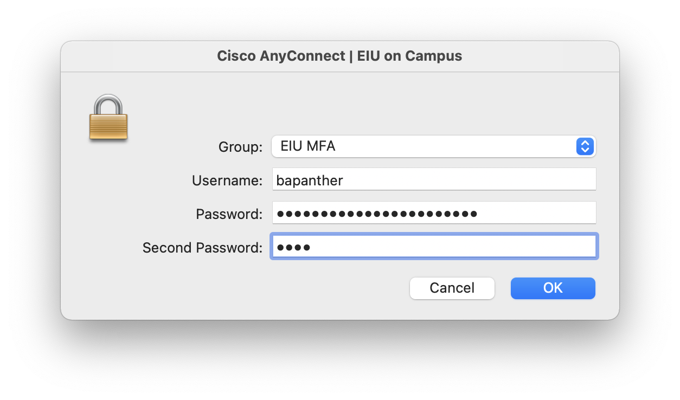Click the "Second Password:" label
The height and width of the screenshot is (400, 680).
point(202,248)
